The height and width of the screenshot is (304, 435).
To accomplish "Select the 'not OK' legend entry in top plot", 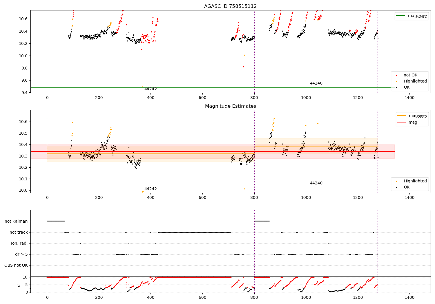I will click(x=410, y=75).
